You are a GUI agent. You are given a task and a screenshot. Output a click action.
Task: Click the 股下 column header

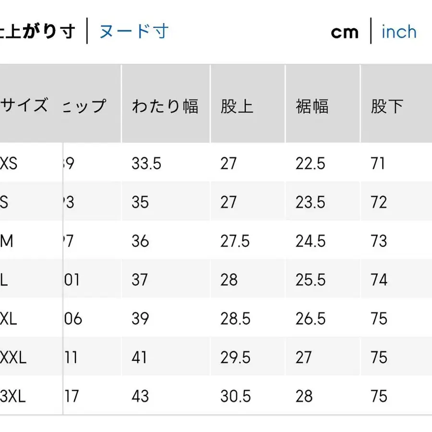tap(386, 107)
